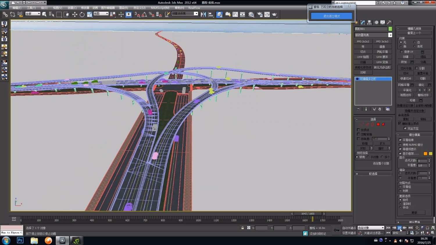Open the Utilities hammer panel tab
Screen dimensions: 436x245
coord(389,22)
